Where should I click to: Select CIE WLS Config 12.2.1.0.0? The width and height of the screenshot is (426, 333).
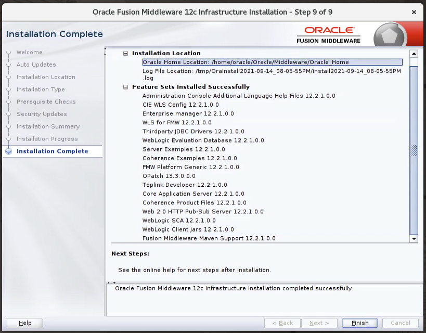(180, 105)
